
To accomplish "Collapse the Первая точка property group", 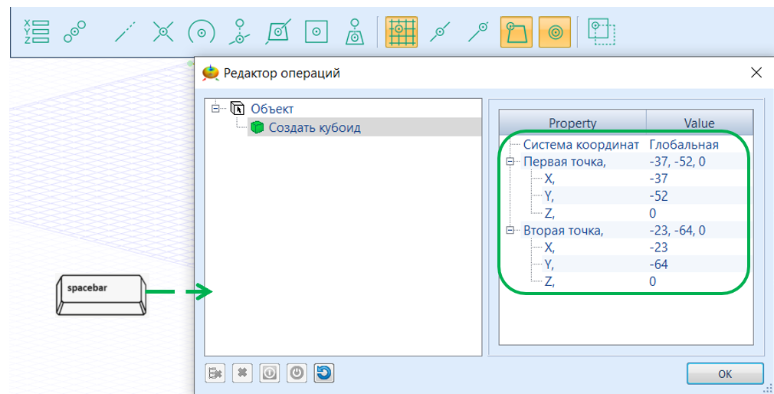I will click(510, 161).
